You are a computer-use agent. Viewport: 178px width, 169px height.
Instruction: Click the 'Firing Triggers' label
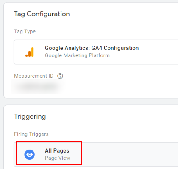(31, 134)
